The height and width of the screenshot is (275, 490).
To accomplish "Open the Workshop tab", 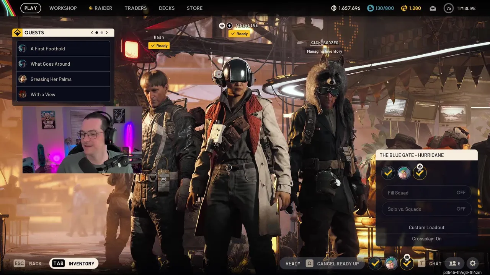I will tap(63, 8).
